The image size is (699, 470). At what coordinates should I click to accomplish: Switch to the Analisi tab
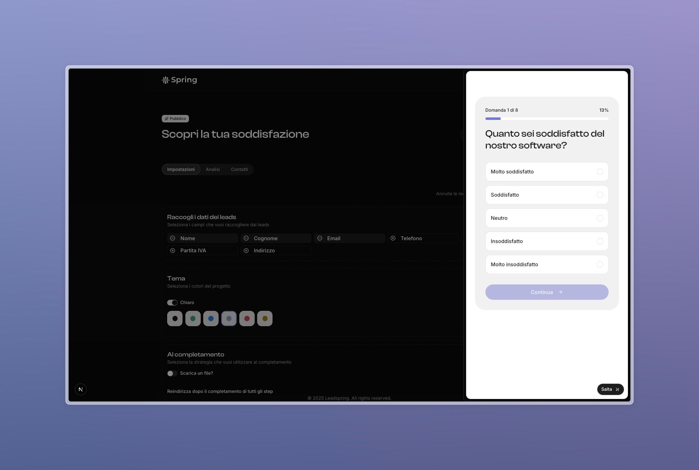pyautogui.click(x=213, y=170)
